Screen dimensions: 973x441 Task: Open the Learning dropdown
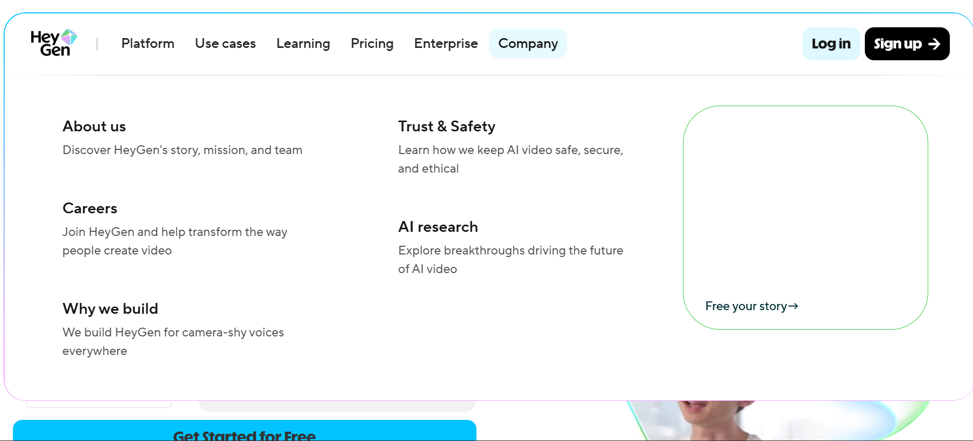[x=303, y=44]
